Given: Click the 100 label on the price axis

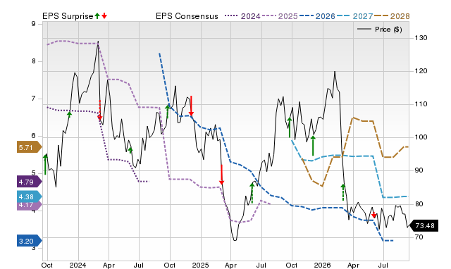Looking at the screenshot, I should (421, 137).
